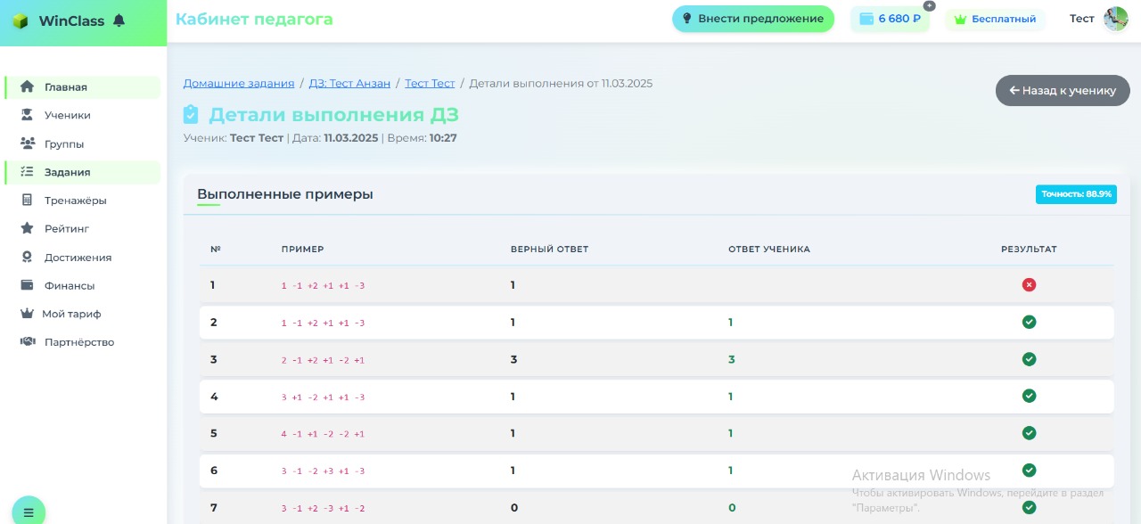
Task: Click the red failed result icon in row 1
Action: (x=1029, y=285)
